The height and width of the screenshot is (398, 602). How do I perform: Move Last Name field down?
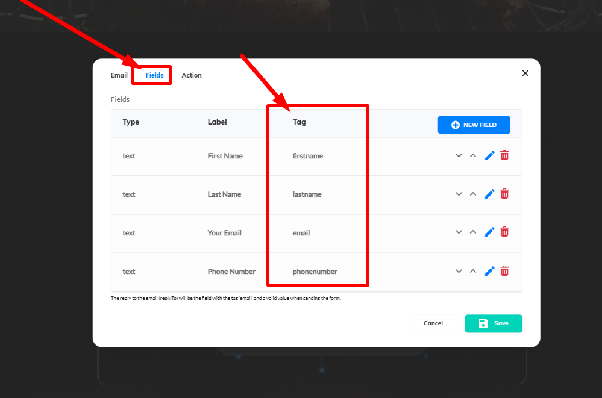point(459,194)
